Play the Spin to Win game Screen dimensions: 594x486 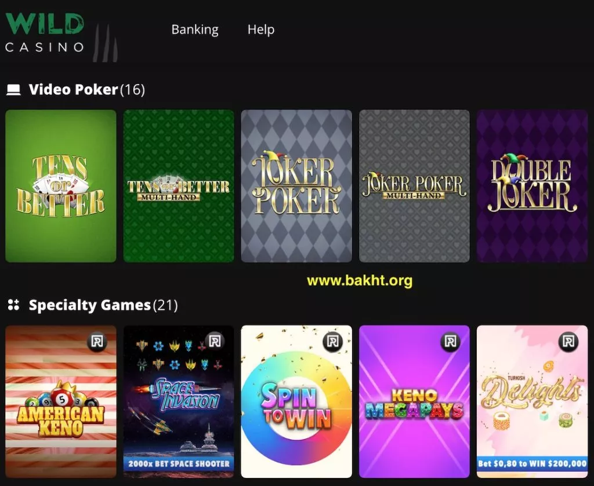coord(296,401)
